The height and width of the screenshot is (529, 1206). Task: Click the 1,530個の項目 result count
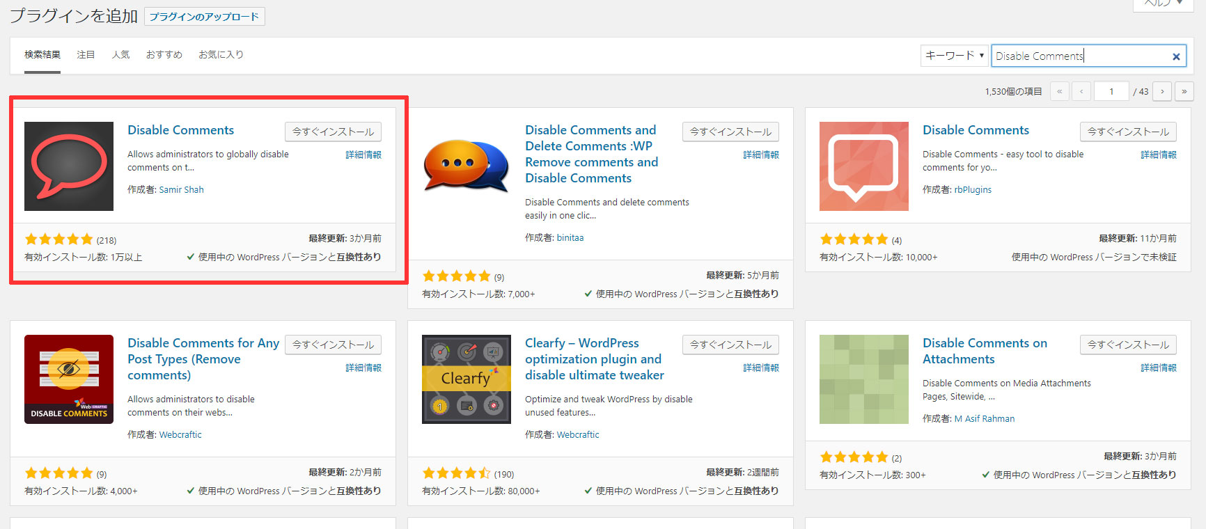point(1013,91)
